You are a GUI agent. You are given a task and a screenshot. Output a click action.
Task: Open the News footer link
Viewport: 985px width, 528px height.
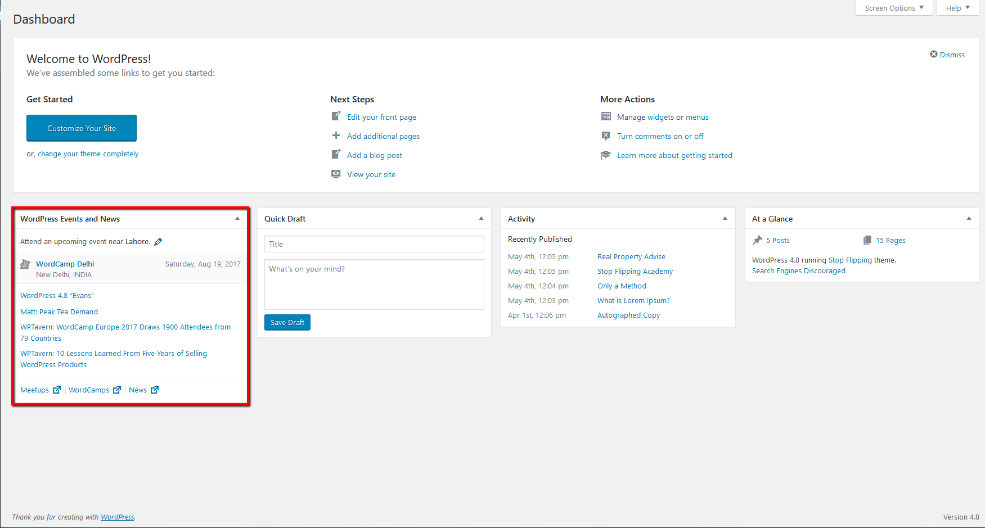138,390
